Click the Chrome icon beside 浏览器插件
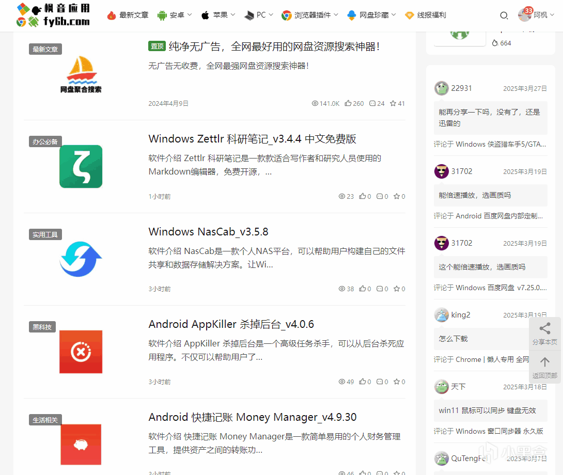This screenshot has width=563, height=475. click(x=286, y=15)
